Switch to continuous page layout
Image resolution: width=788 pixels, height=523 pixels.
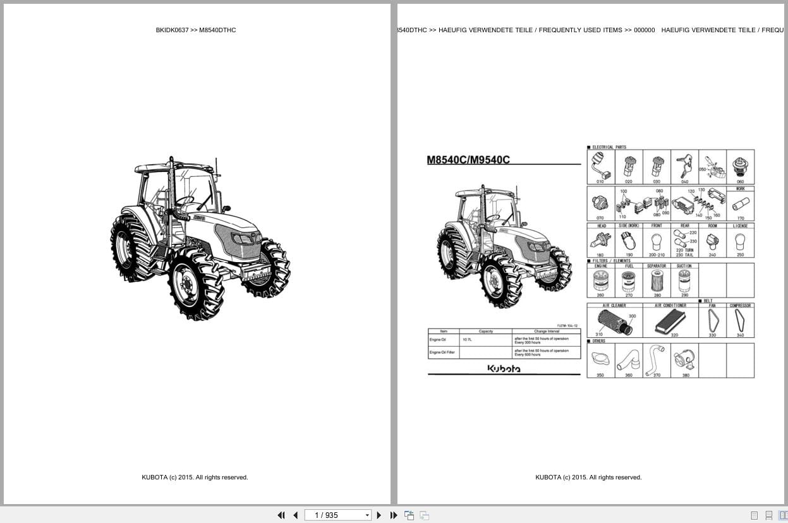769,515
